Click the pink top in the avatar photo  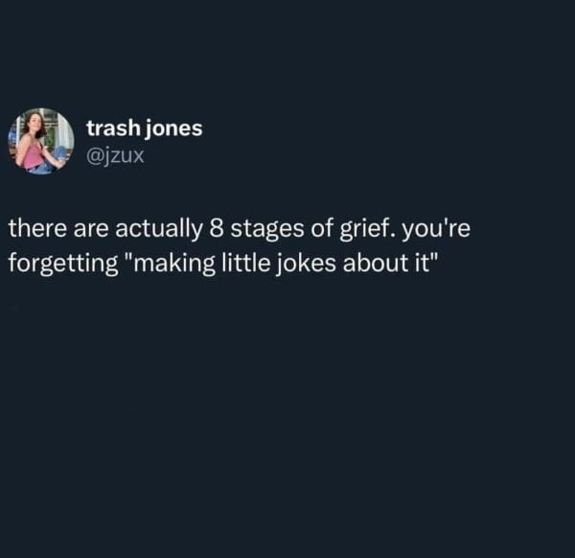point(33,154)
